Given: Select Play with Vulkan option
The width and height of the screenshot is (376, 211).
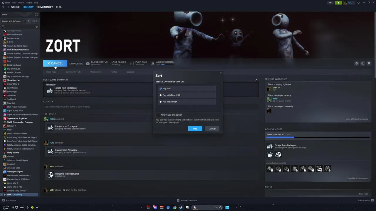Looking at the screenshot, I should (161, 102).
